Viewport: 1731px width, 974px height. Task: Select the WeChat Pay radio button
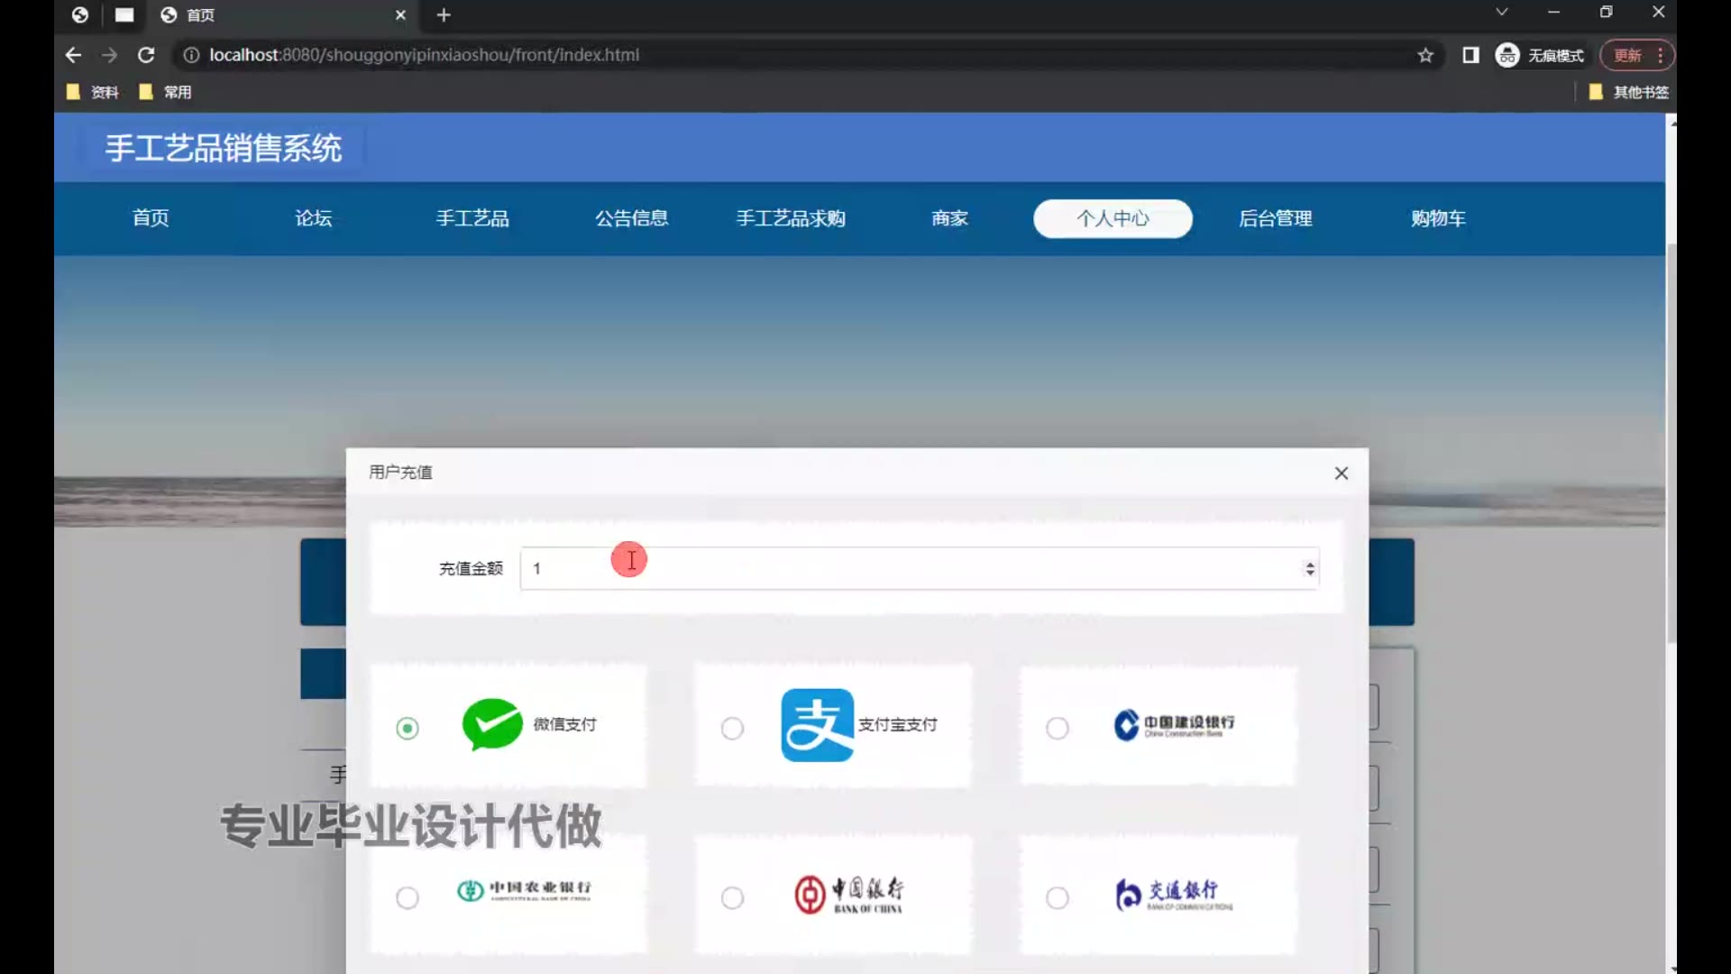tap(408, 728)
